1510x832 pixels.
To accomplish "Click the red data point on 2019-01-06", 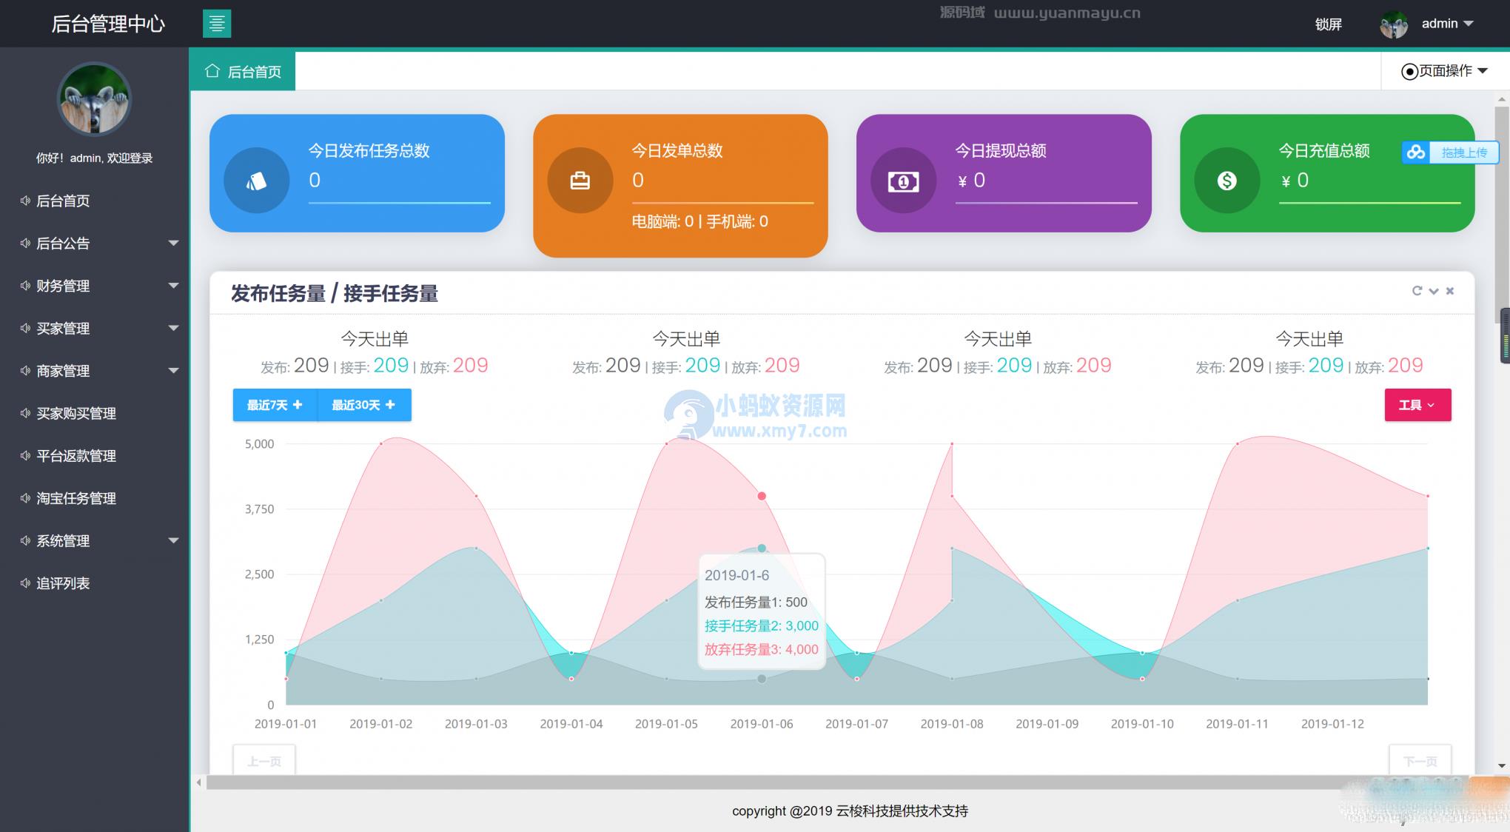I will coord(762,496).
